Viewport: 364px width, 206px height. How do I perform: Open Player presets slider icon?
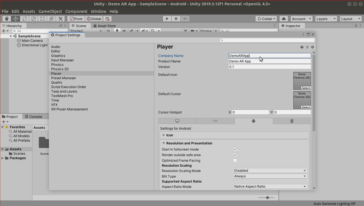[307, 47]
